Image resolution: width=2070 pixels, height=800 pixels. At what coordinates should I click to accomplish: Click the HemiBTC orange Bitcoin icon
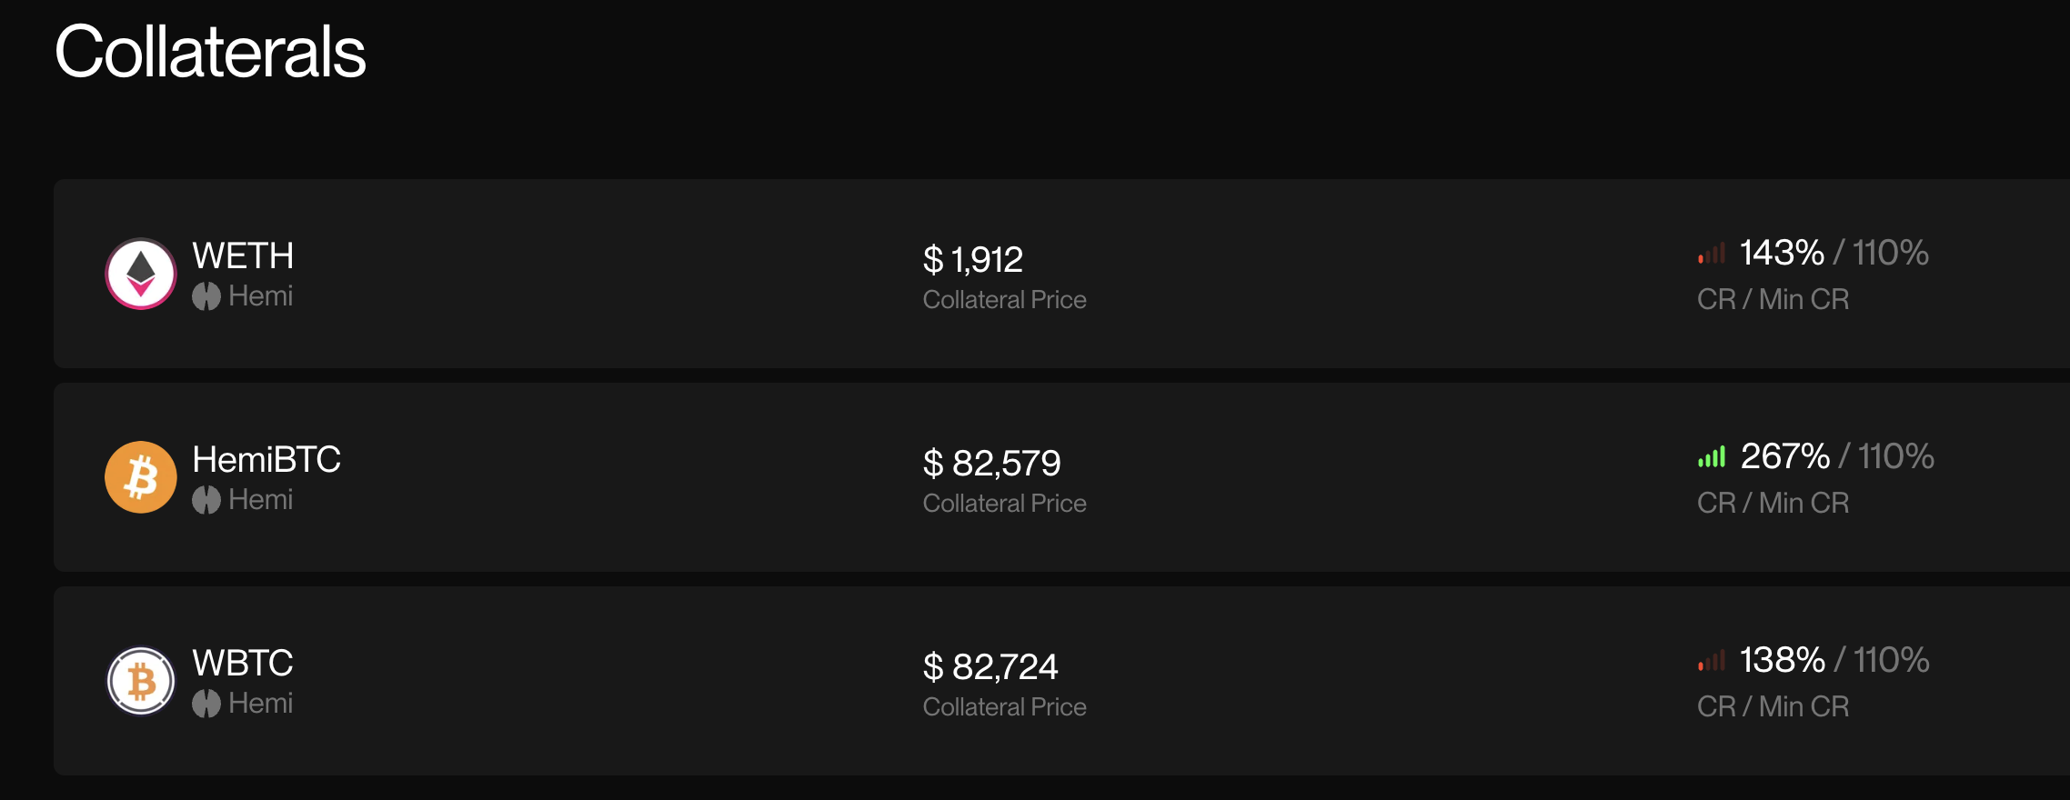tap(141, 477)
